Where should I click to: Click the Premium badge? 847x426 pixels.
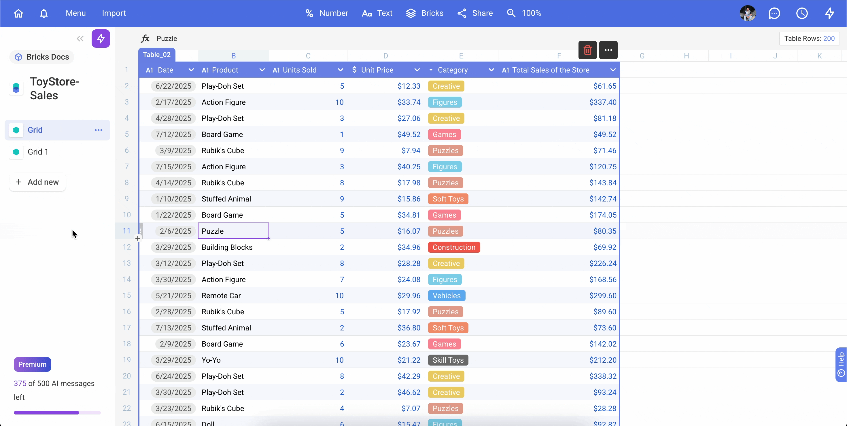click(32, 364)
